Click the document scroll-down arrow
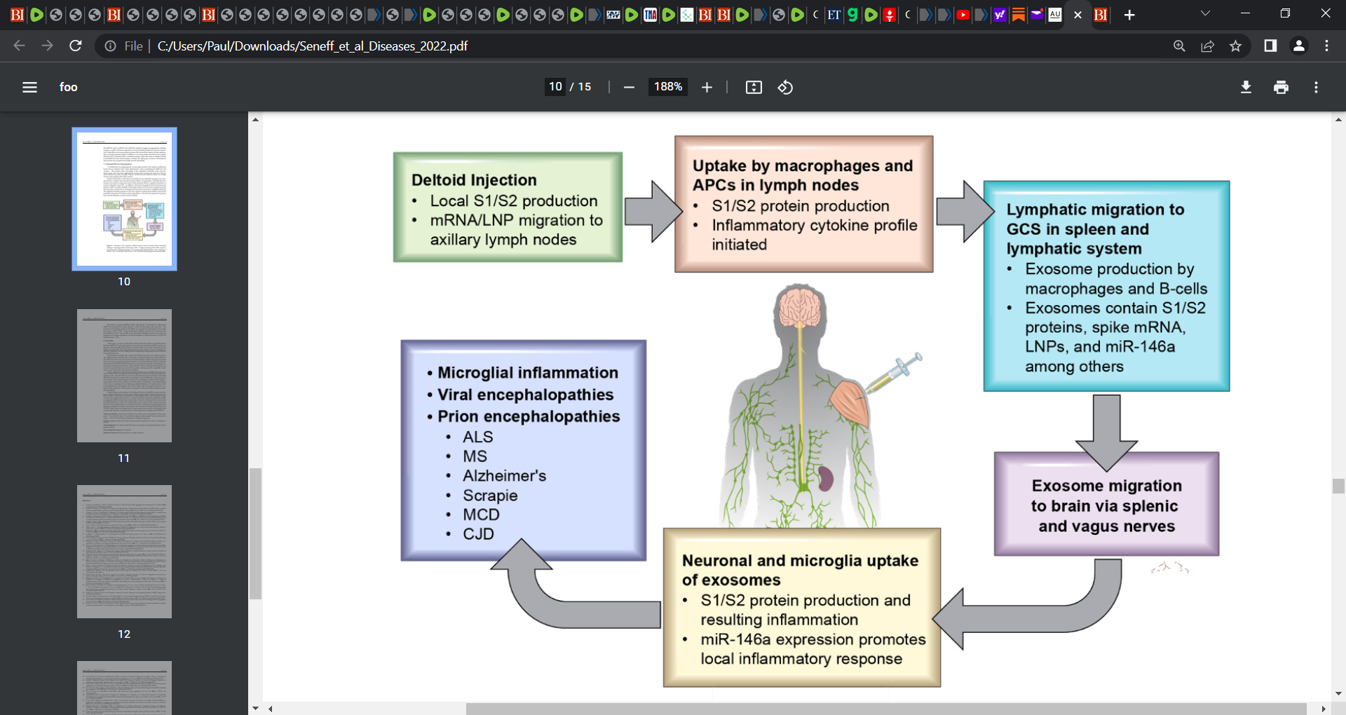 [x=1338, y=693]
